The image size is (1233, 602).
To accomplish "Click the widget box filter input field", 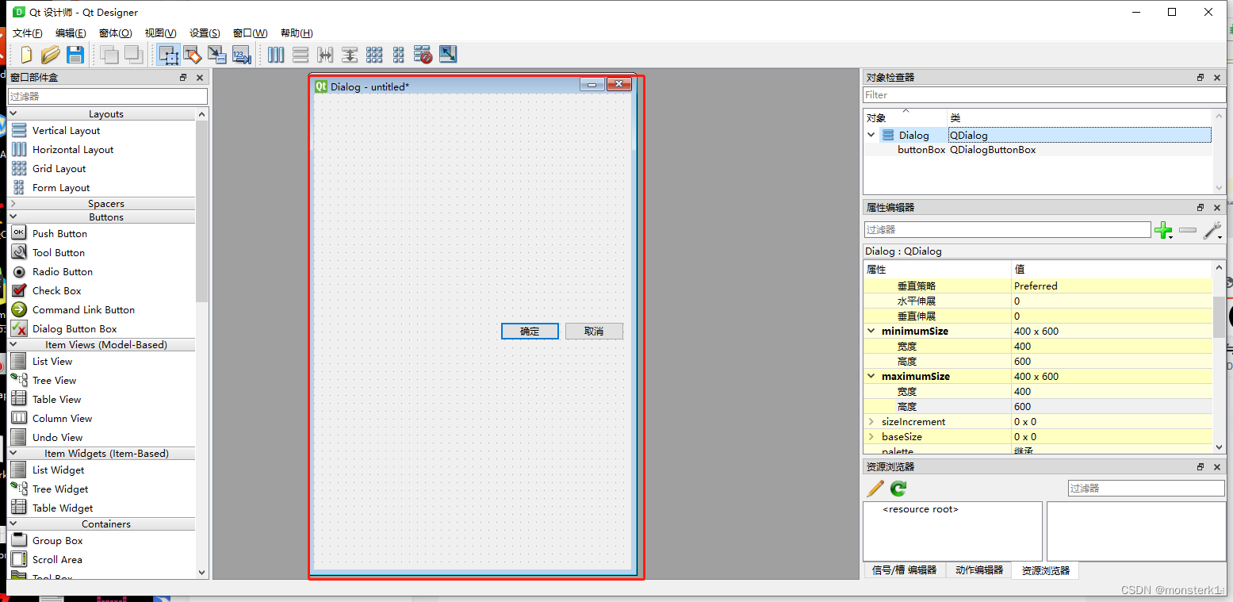I will tap(108, 95).
